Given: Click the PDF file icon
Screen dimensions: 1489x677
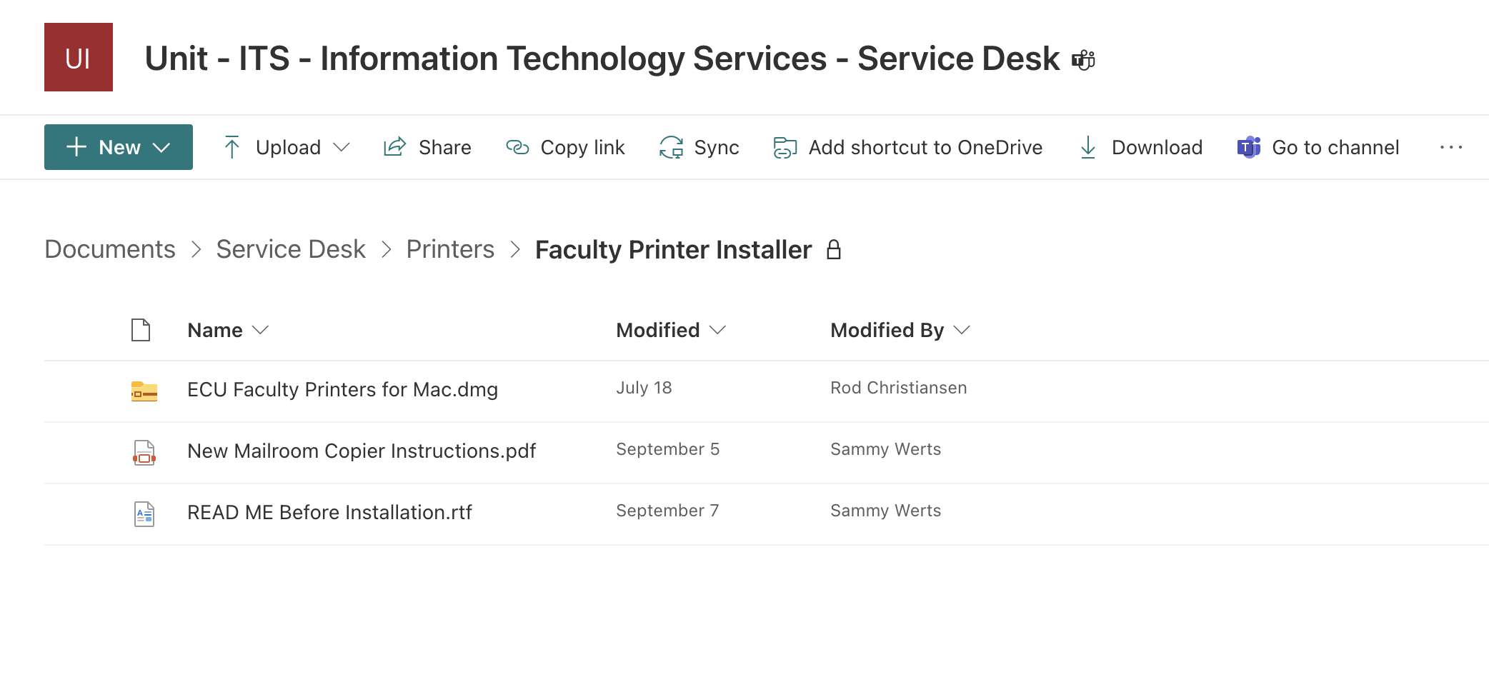Looking at the screenshot, I should pos(144,452).
